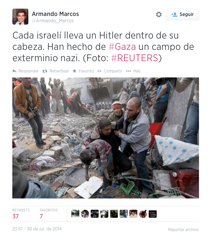This screenshot has height=242, width=210.
Task: Click the first retweeter avatar
Action: pos(75,214)
